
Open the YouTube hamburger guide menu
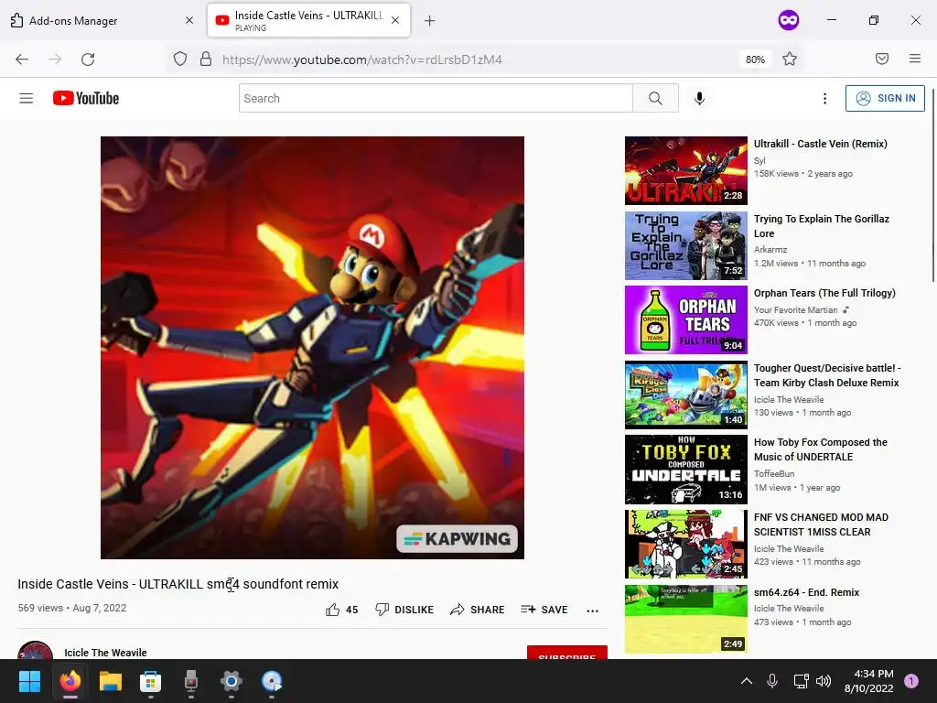[27, 99]
